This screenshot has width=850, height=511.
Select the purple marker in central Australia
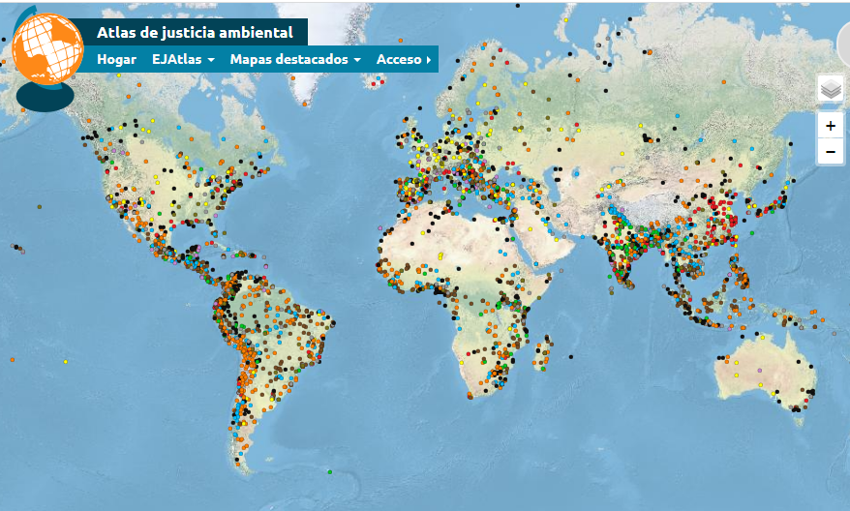point(759,371)
